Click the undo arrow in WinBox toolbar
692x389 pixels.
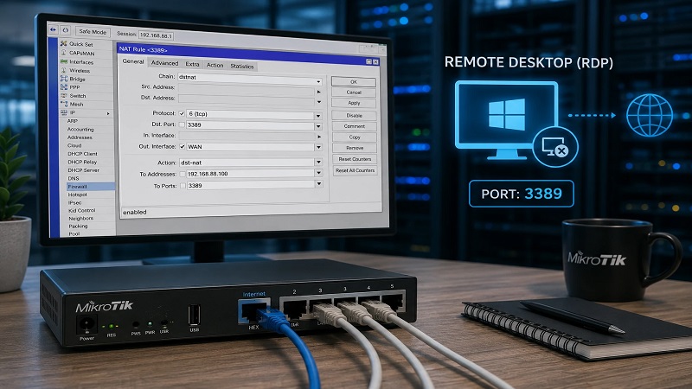pyautogui.click(x=53, y=30)
